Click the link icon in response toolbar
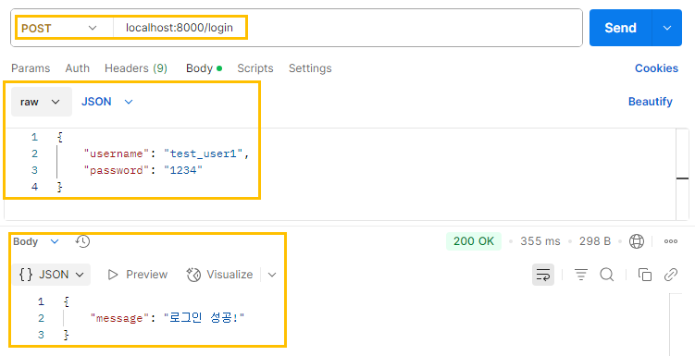Screen dimensions: 695x356 pyautogui.click(x=671, y=275)
